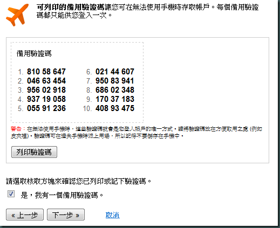The image size is (280, 228).
Task: Click the bold 可列印的備用驗證碼 heading text
Action: tap(71, 7)
